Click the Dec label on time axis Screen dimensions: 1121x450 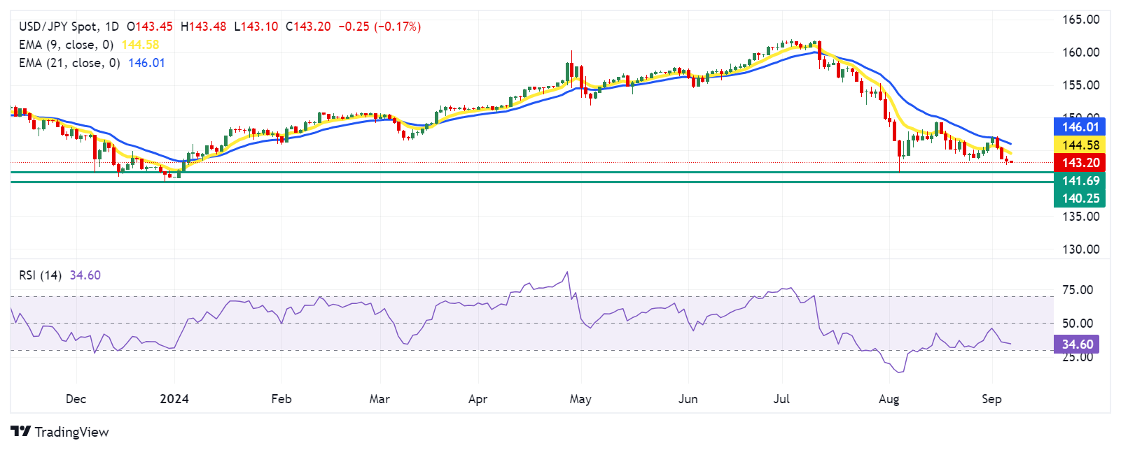76,399
